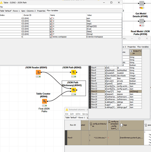Open the Edit menu in Extracted columns window
Viewport: 151px width, 152px height.
point(72,114)
